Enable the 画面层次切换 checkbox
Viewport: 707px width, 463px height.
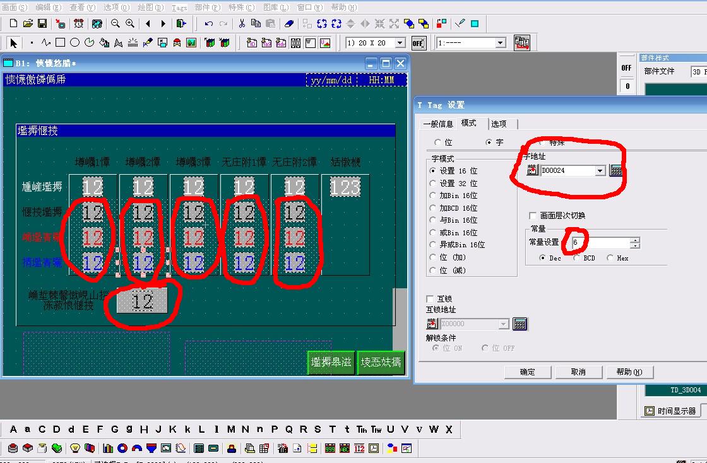pyautogui.click(x=533, y=216)
